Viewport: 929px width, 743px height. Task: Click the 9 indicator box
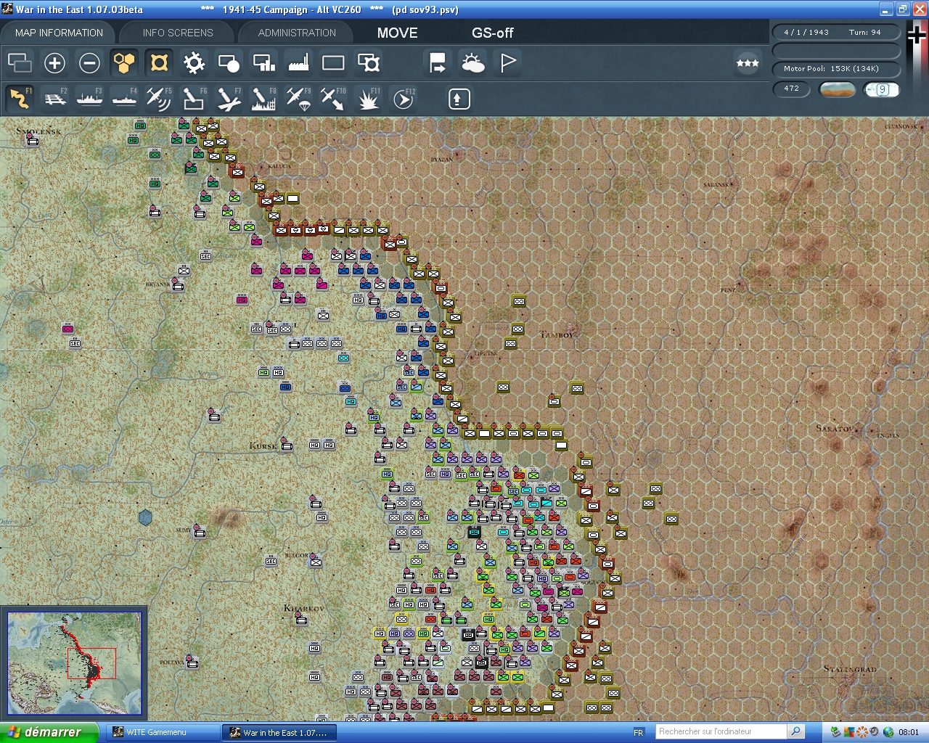point(882,89)
